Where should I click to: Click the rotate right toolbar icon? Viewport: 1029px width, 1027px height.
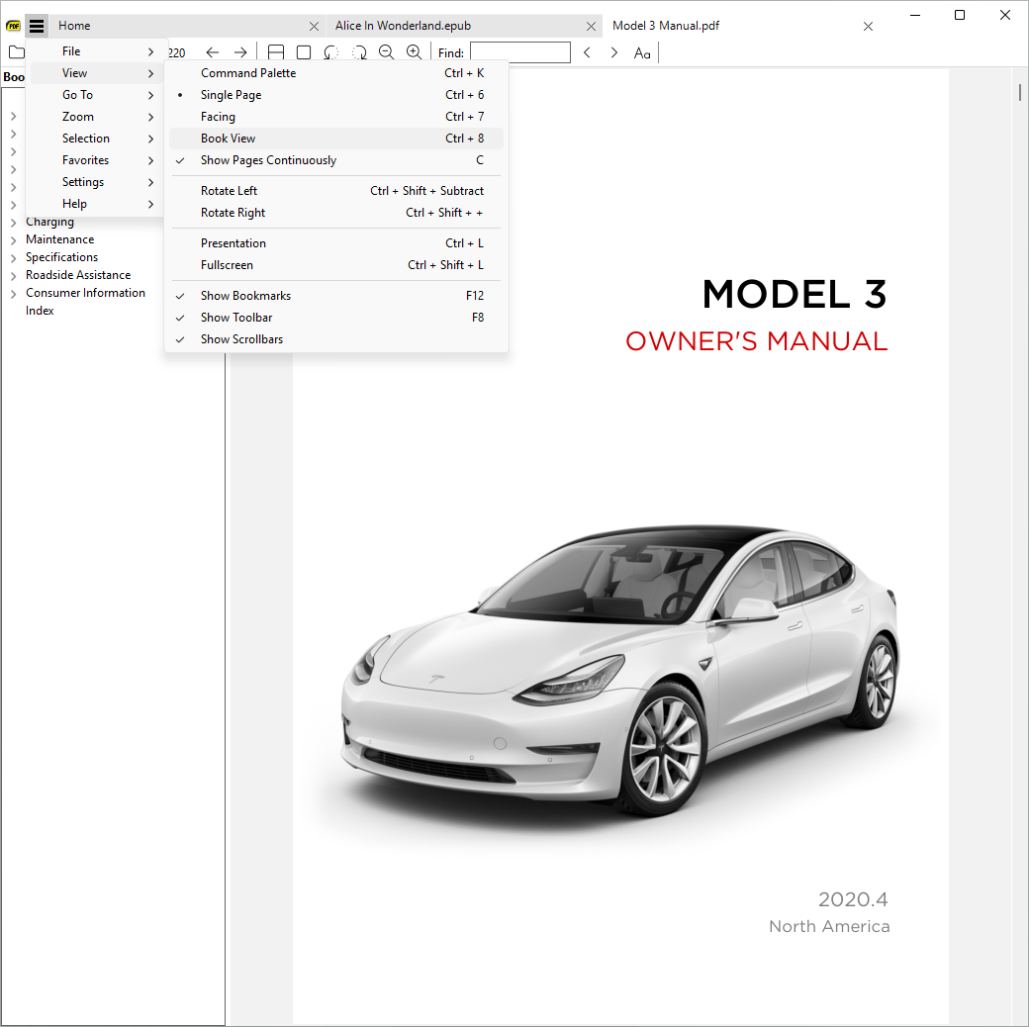click(x=359, y=52)
